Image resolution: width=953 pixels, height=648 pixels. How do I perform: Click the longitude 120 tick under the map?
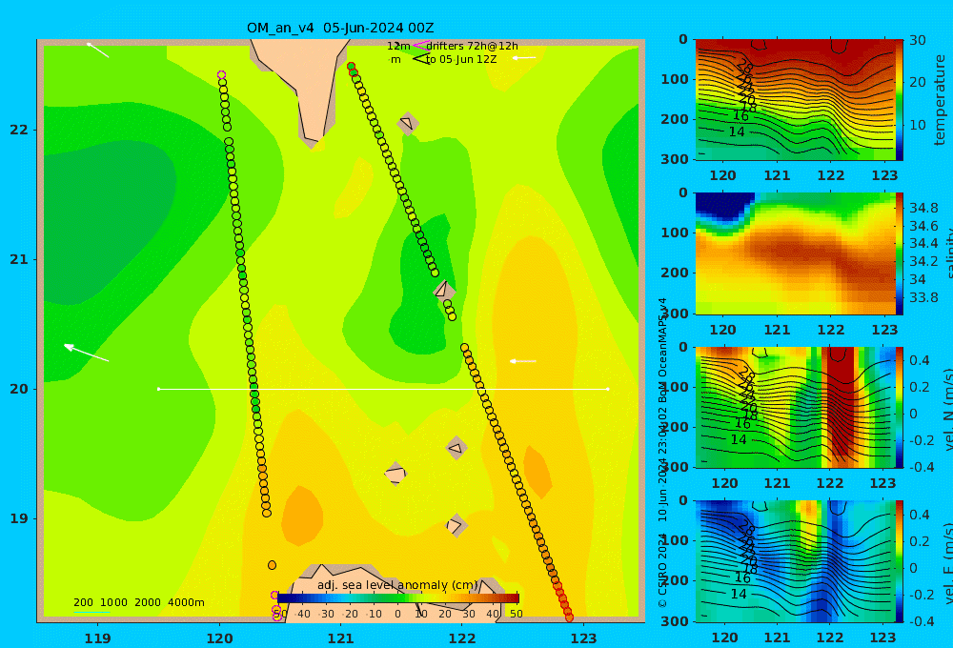tap(219, 638)
